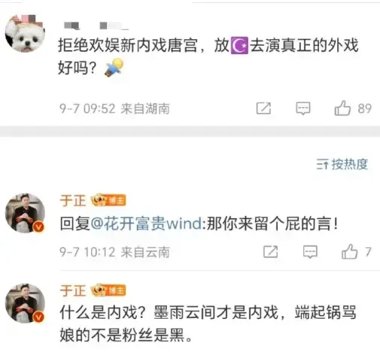Like the comment with 89 likes

(342, 108)
